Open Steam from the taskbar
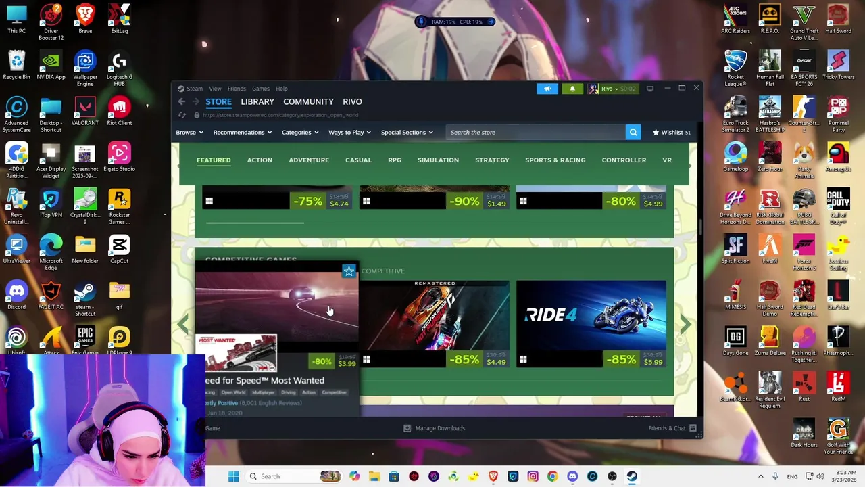The width and height of the screenshot is (865, 487). [632, 476]
